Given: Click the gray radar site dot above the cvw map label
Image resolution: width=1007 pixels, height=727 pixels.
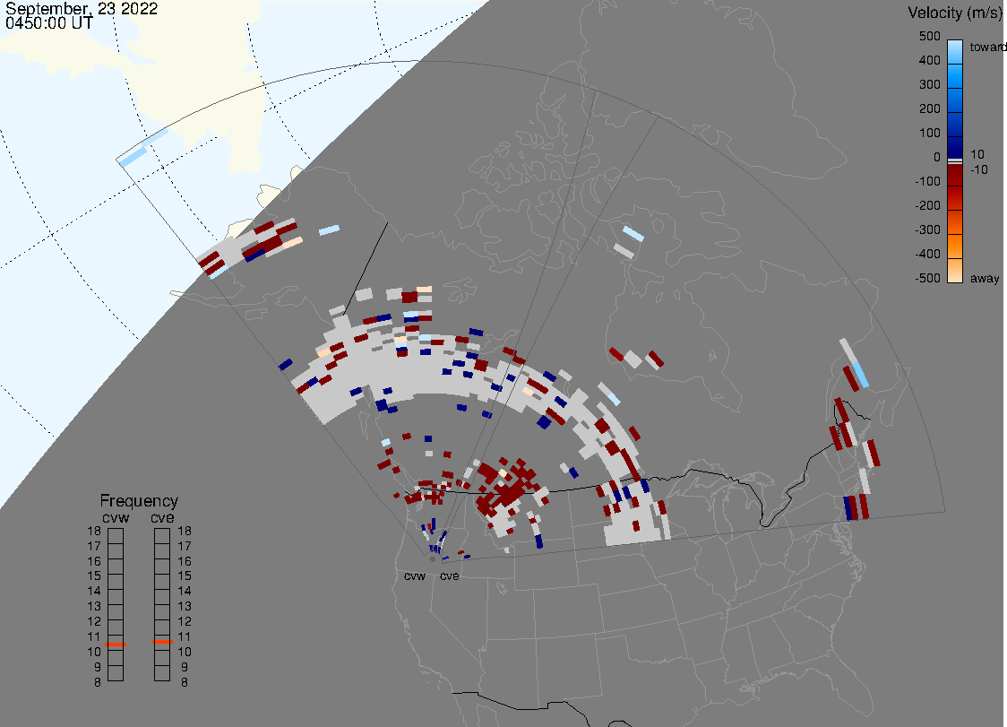Looking at the screenshot, I should click(x=433, y=559).
